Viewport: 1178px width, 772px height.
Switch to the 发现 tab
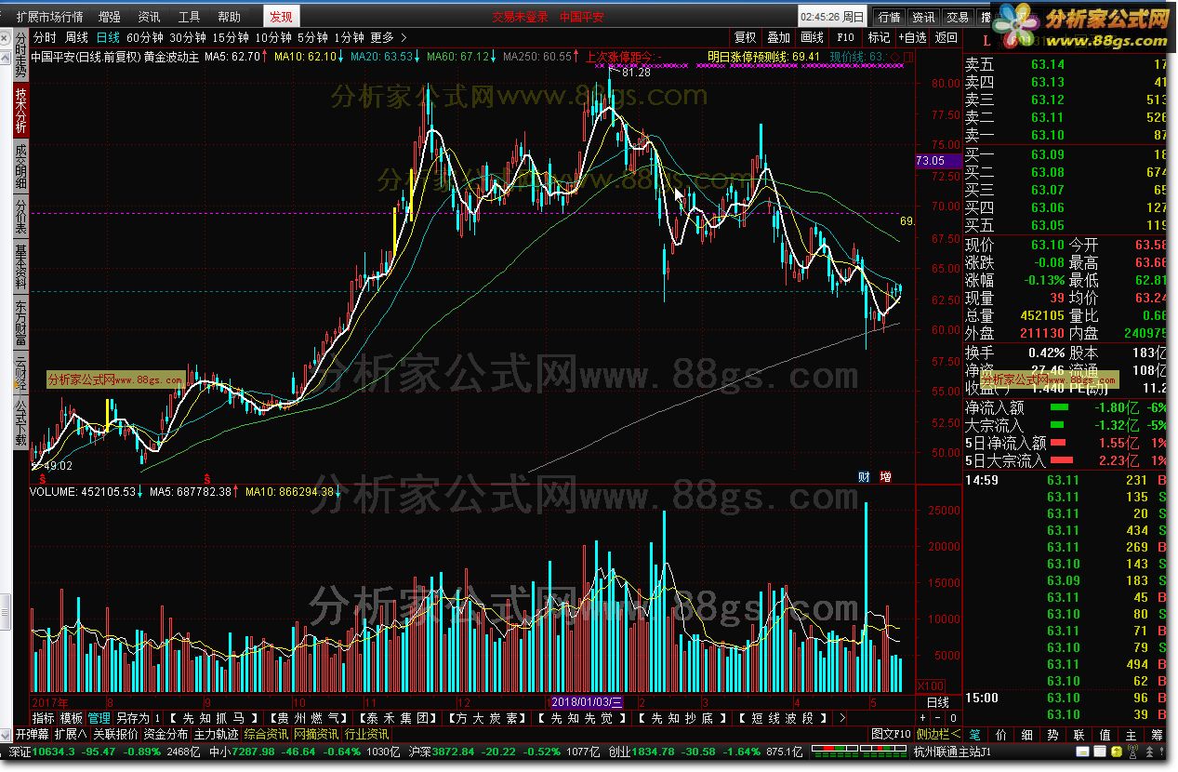(x=281, y=17)
